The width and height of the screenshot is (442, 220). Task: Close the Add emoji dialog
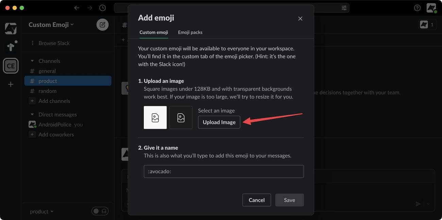point(300,19)
